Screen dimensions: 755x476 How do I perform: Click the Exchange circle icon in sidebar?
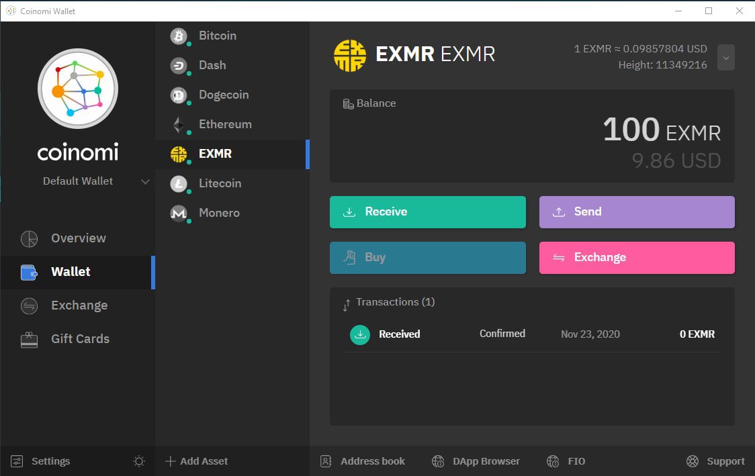click(x=29, y=306)
